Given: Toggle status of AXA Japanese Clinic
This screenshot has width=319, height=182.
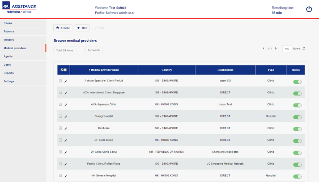Looking at the screenshot, I should click(297, 105).
